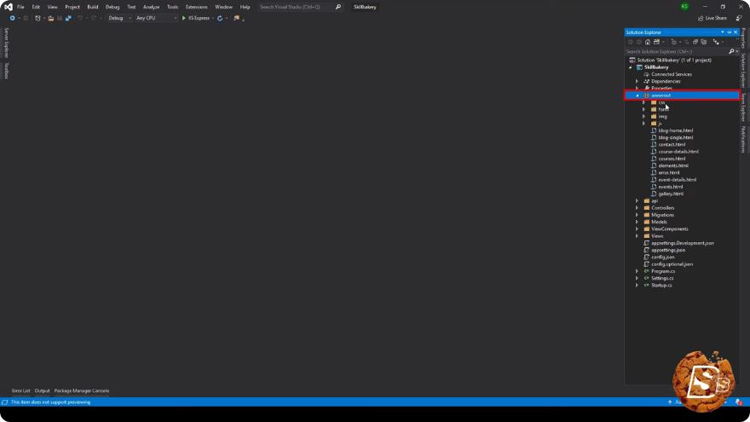The width and height of the screenshot is (750, 422).
Task: Click the notifications bell in status bar
Action: tap(739, 402)
